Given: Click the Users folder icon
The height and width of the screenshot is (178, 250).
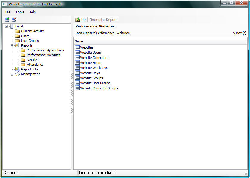Looking at the screenshot, I should [x=17, y=36].
